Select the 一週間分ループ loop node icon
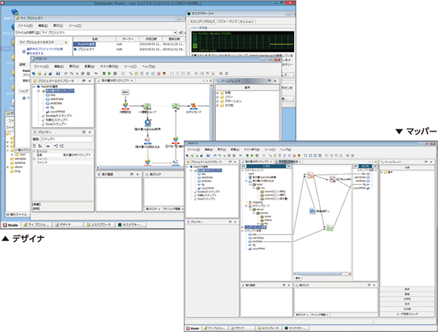This screenshot has width=438, height=332. click(147, 106)
